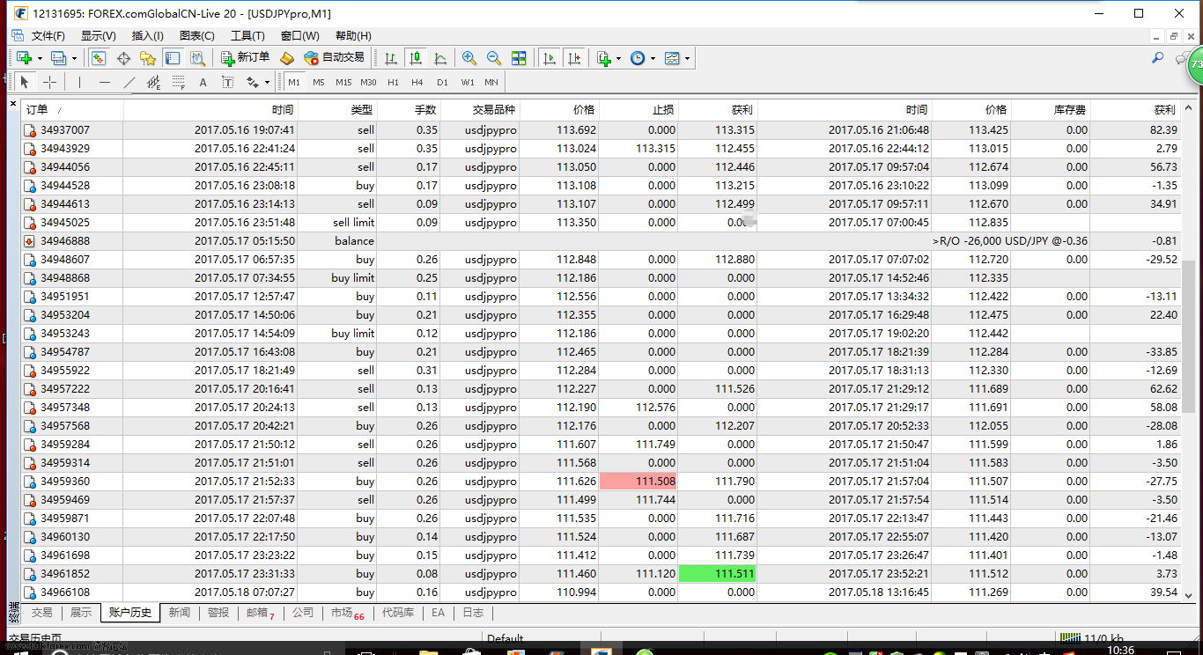Switch chart to bar chart
Image resolution: width=1203 pixels, height=655 pixels.
(x=391, y=58)
